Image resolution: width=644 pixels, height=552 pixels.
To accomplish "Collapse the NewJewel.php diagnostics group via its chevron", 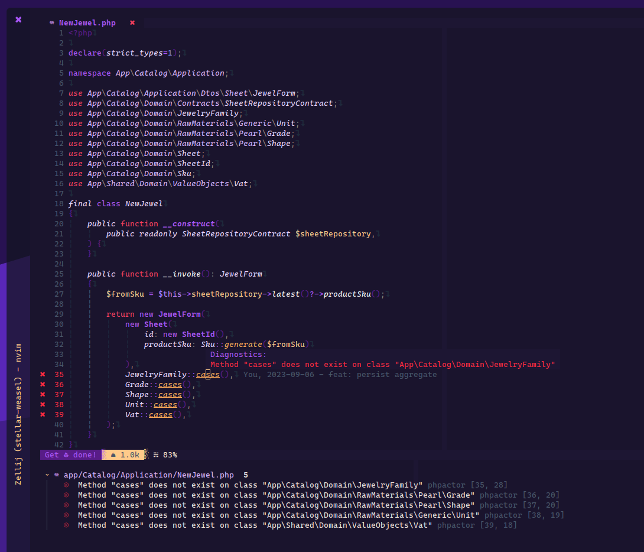I will pos(47,474).
